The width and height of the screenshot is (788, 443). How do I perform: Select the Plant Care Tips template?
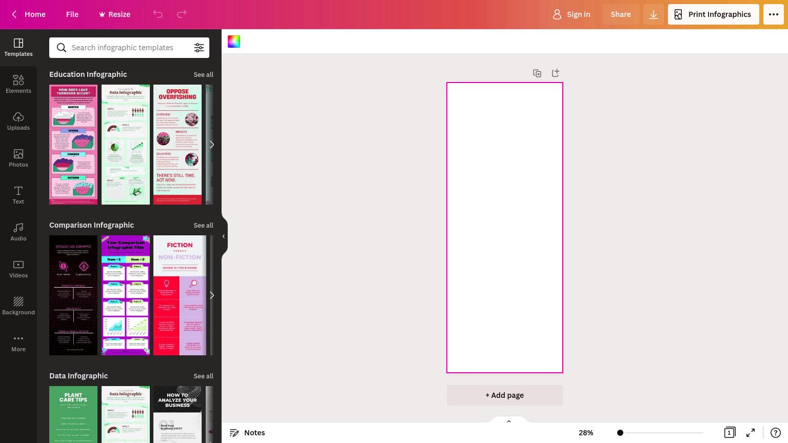pyautogui.click(x=73, y=414)
